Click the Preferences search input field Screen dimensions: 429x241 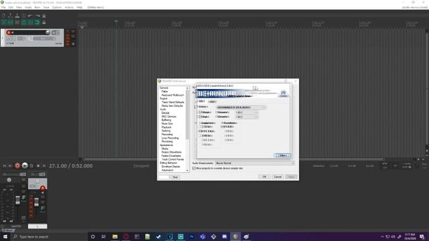point(164,177)
